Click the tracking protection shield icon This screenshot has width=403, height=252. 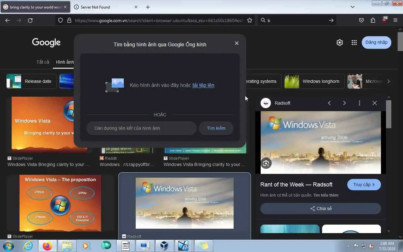tap(60, 20)
